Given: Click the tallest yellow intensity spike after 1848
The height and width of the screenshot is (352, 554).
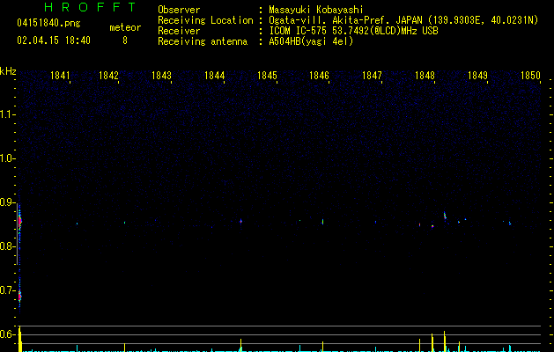Looking at the screenshot, I should pyautogui.click(x=445, y=341).
